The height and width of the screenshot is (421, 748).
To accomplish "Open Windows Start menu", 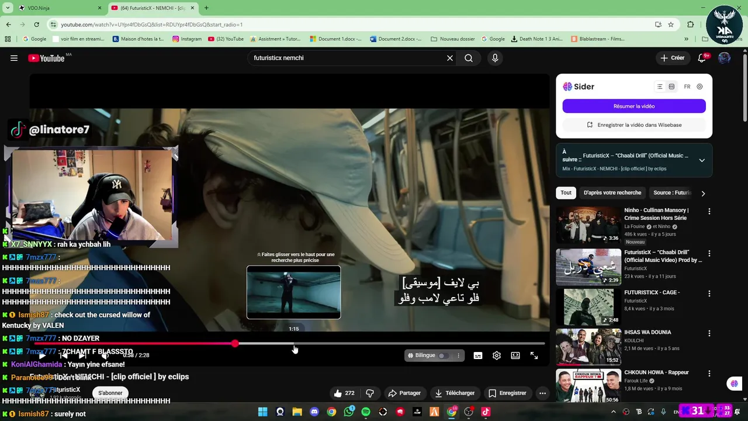I will coord(262,412).
